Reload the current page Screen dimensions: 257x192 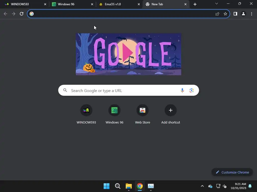point(22,14)
